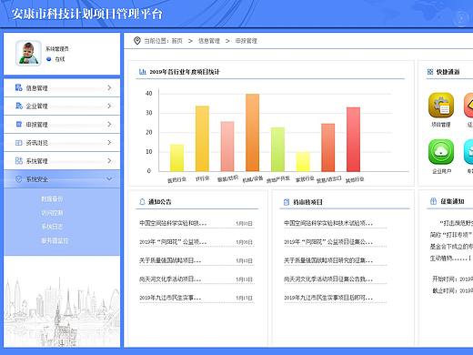The image size is (473, 355).
Task: Click the 截止时间 line in 征集通知
Action: (x=452, y=290)
